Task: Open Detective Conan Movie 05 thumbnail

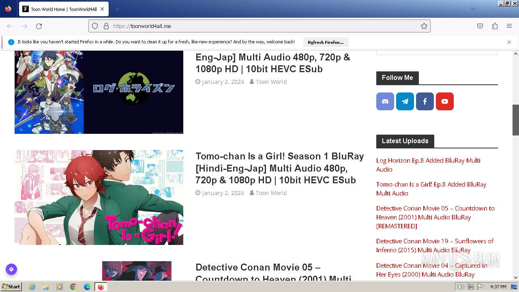Action: tap(137, 271)
